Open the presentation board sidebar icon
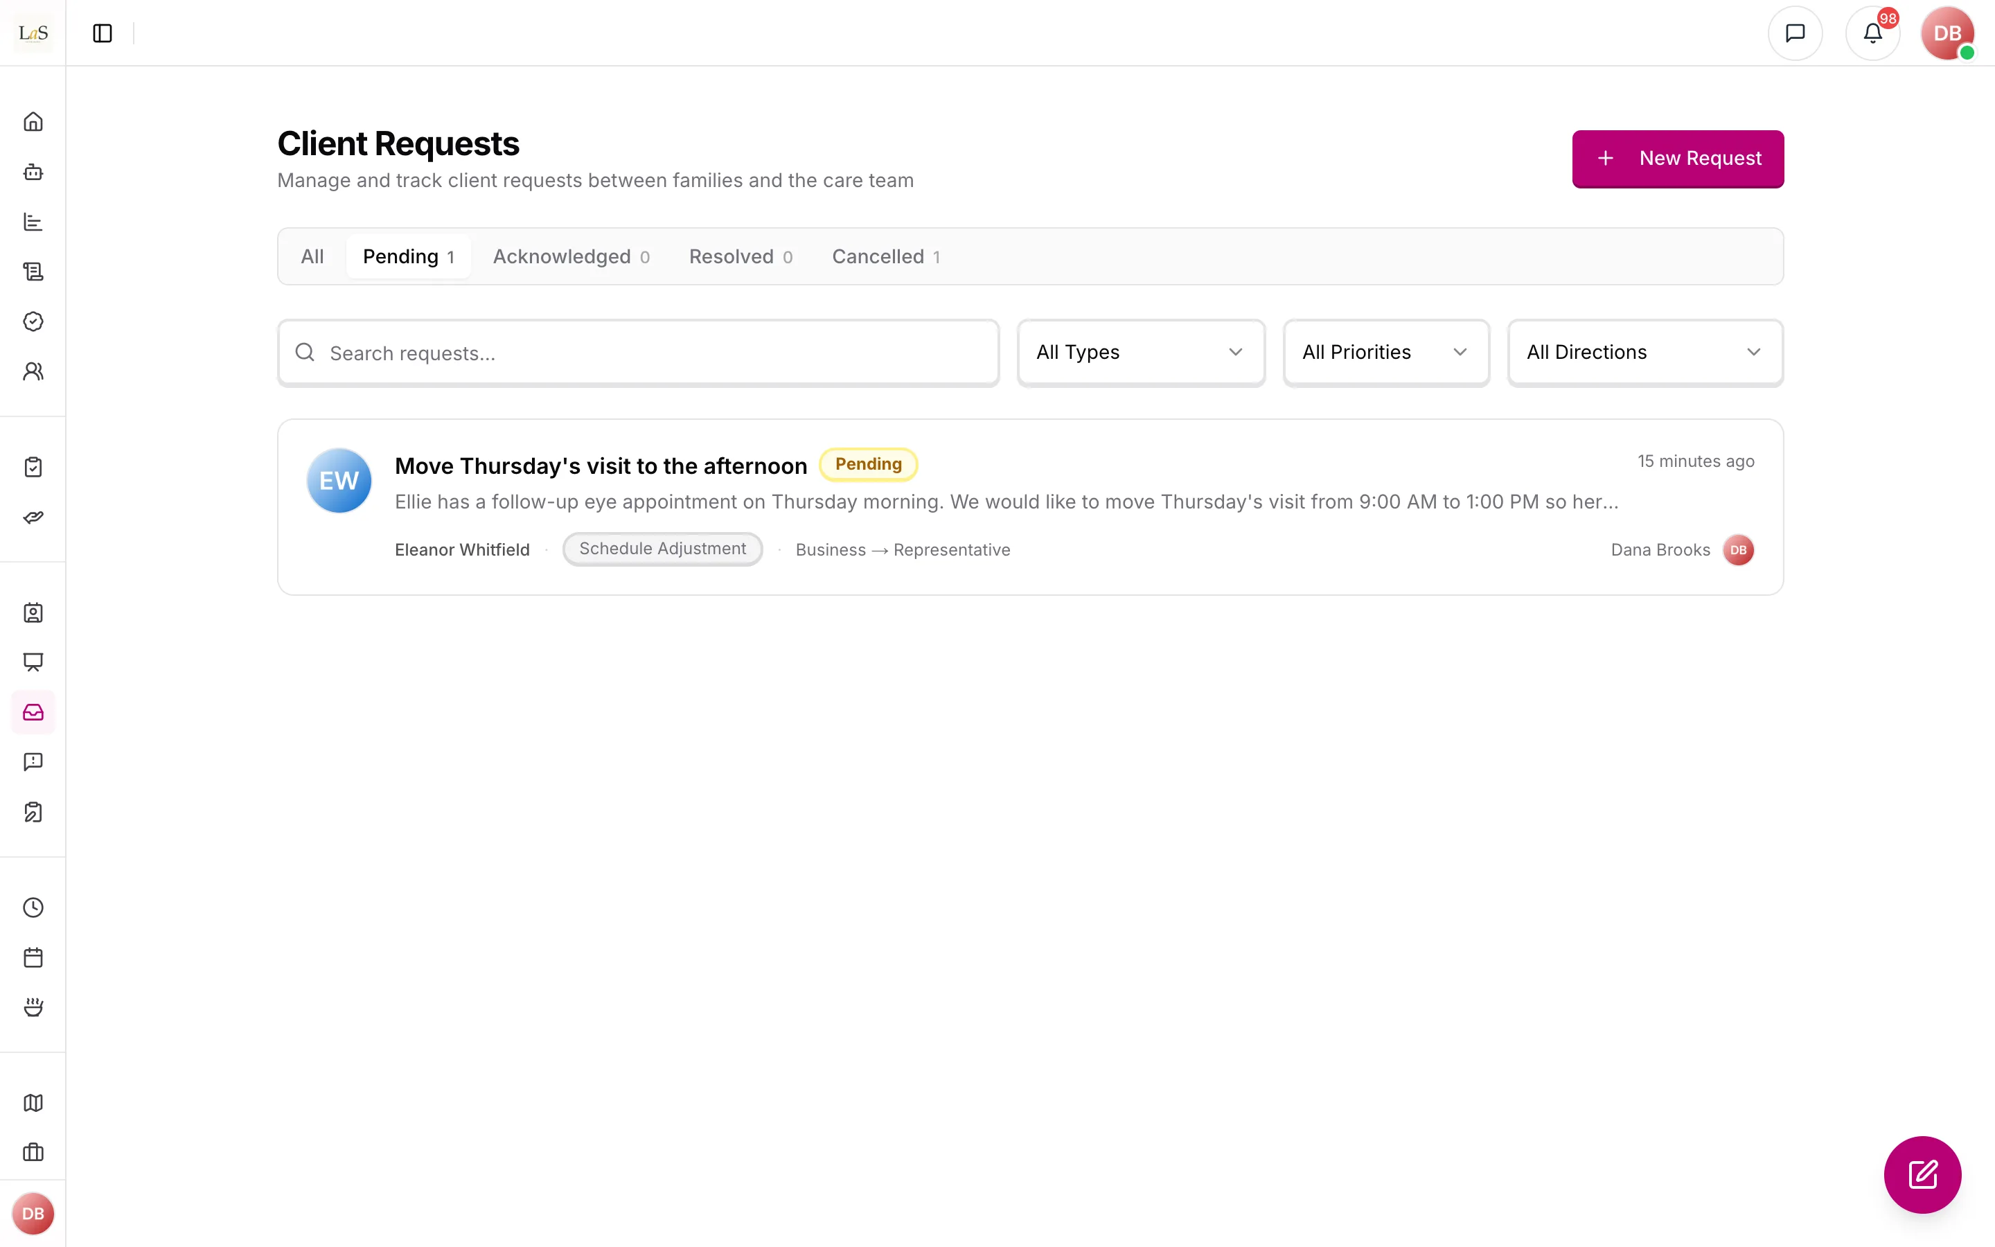This screenshot has height=1247, width=1995. tap(33, 662)
